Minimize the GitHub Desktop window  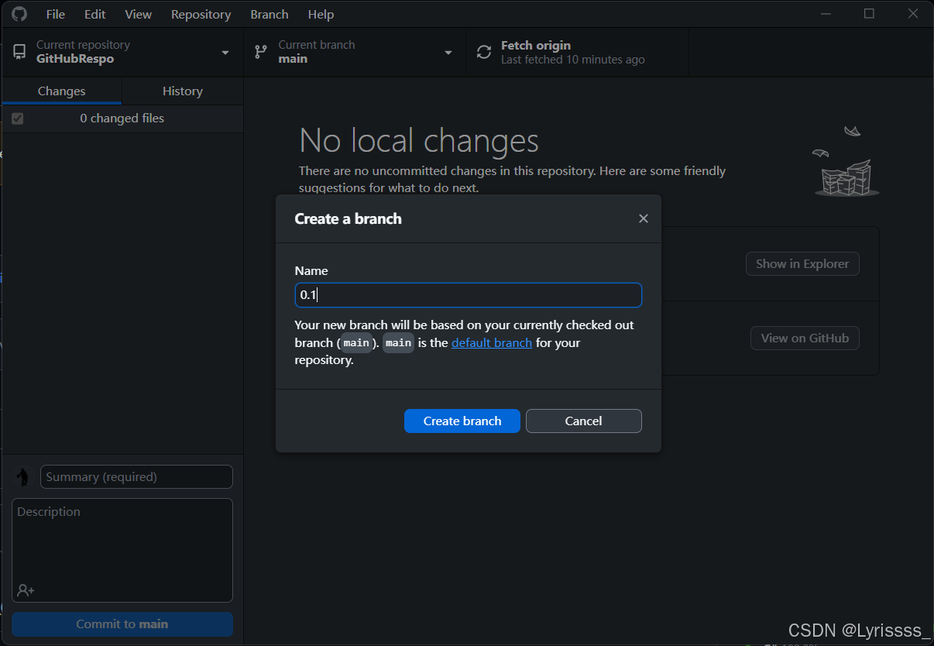tap(826, 14)
